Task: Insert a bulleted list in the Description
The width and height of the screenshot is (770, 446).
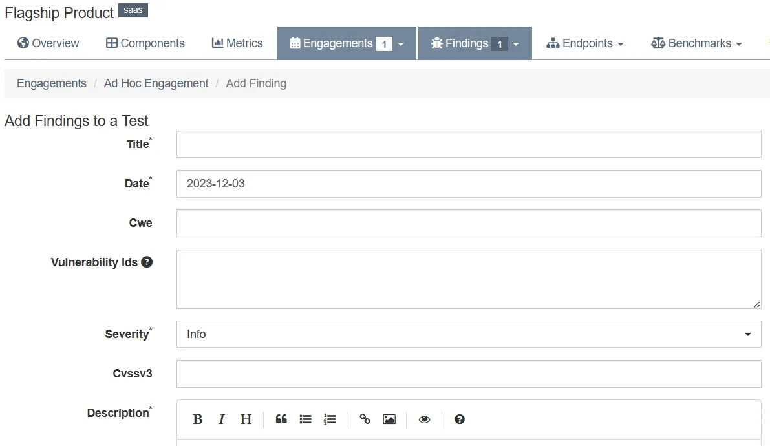Action: (x=305, y=419)
